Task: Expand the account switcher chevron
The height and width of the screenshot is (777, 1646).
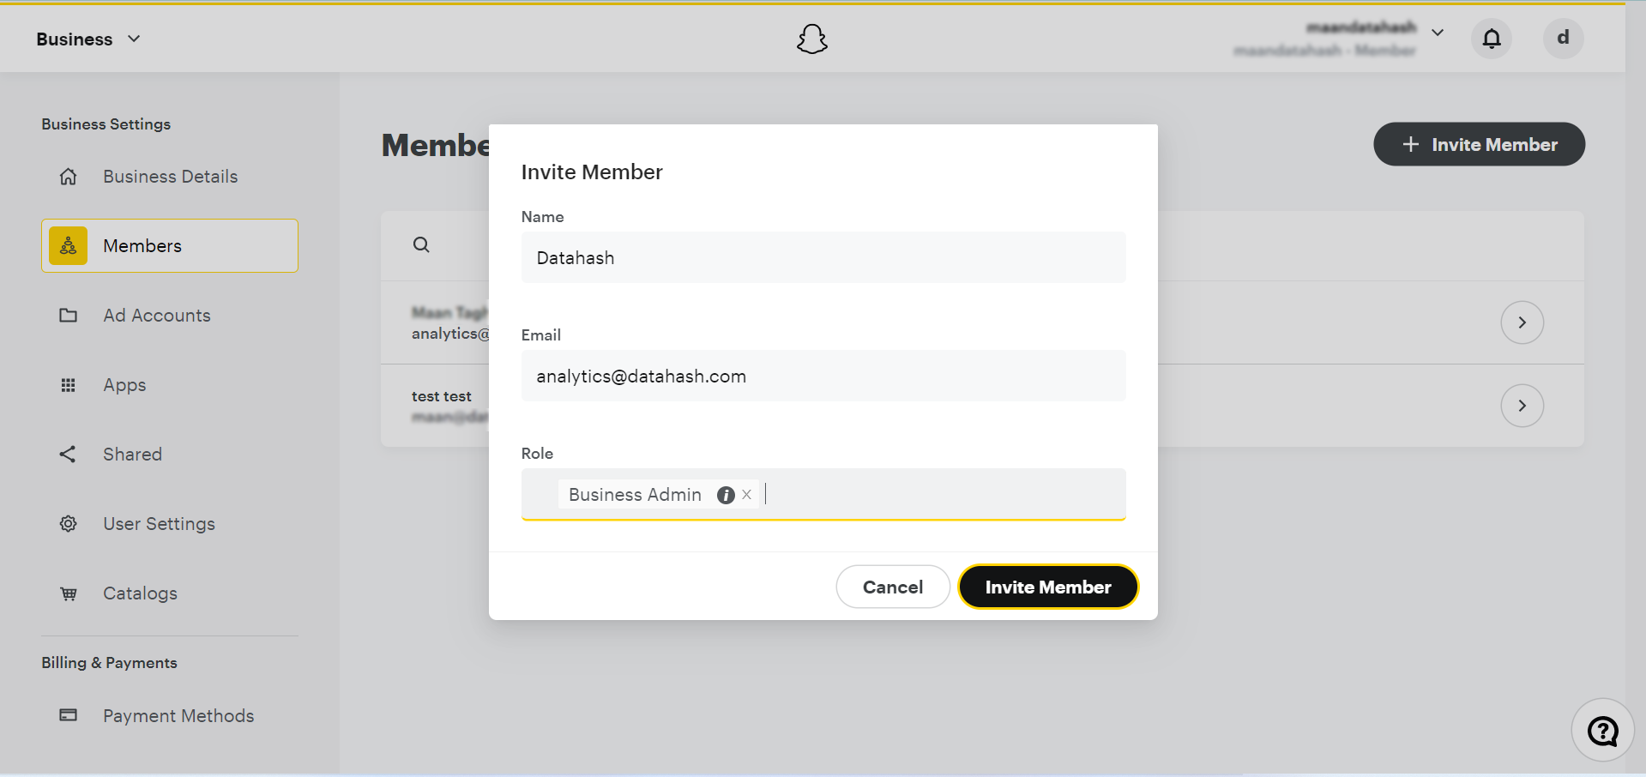Action: click(1438, 33)
